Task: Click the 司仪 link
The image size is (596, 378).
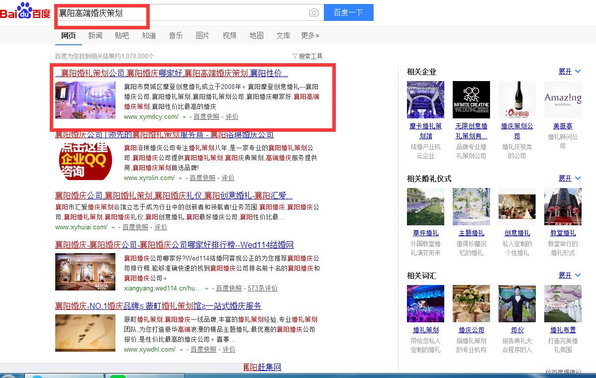Action: 517,330
